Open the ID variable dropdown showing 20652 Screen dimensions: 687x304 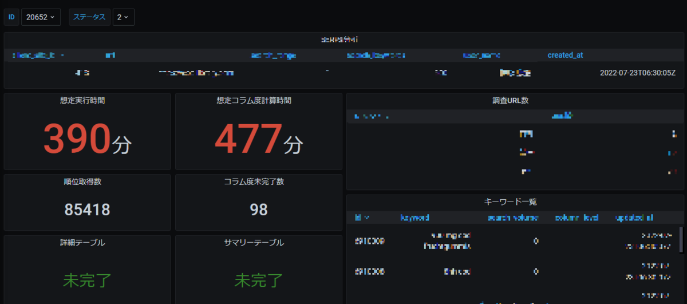coord(41,17)
